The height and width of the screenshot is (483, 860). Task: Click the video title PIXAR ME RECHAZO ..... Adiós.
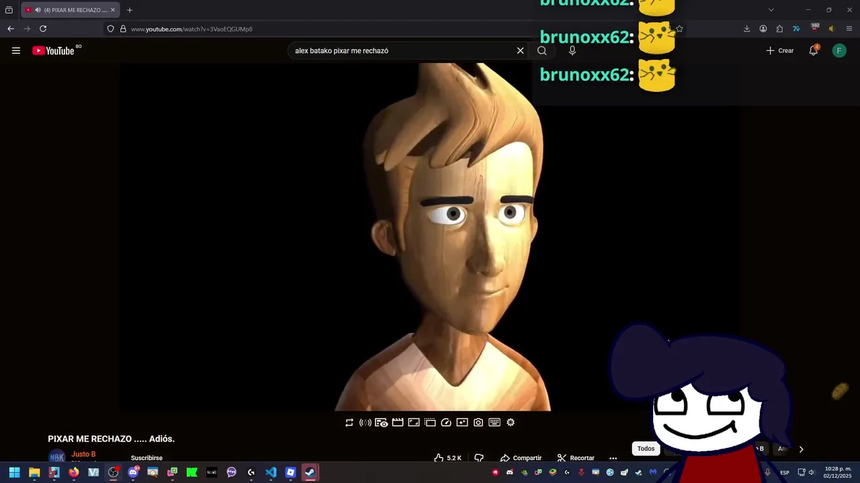111,439
